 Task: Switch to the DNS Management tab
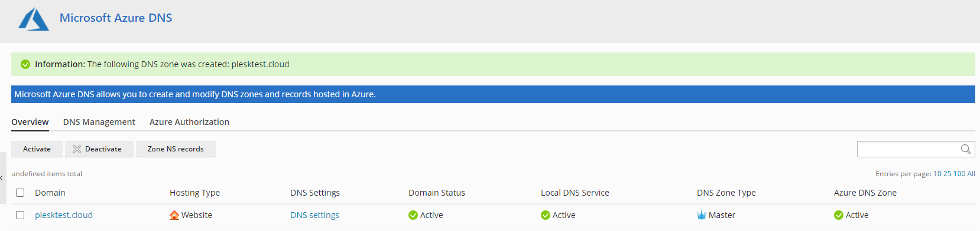tap(99, 122)
